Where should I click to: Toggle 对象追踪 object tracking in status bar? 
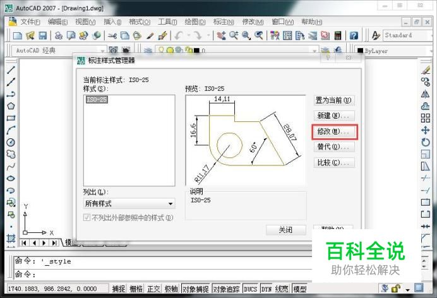pos(226,289)
